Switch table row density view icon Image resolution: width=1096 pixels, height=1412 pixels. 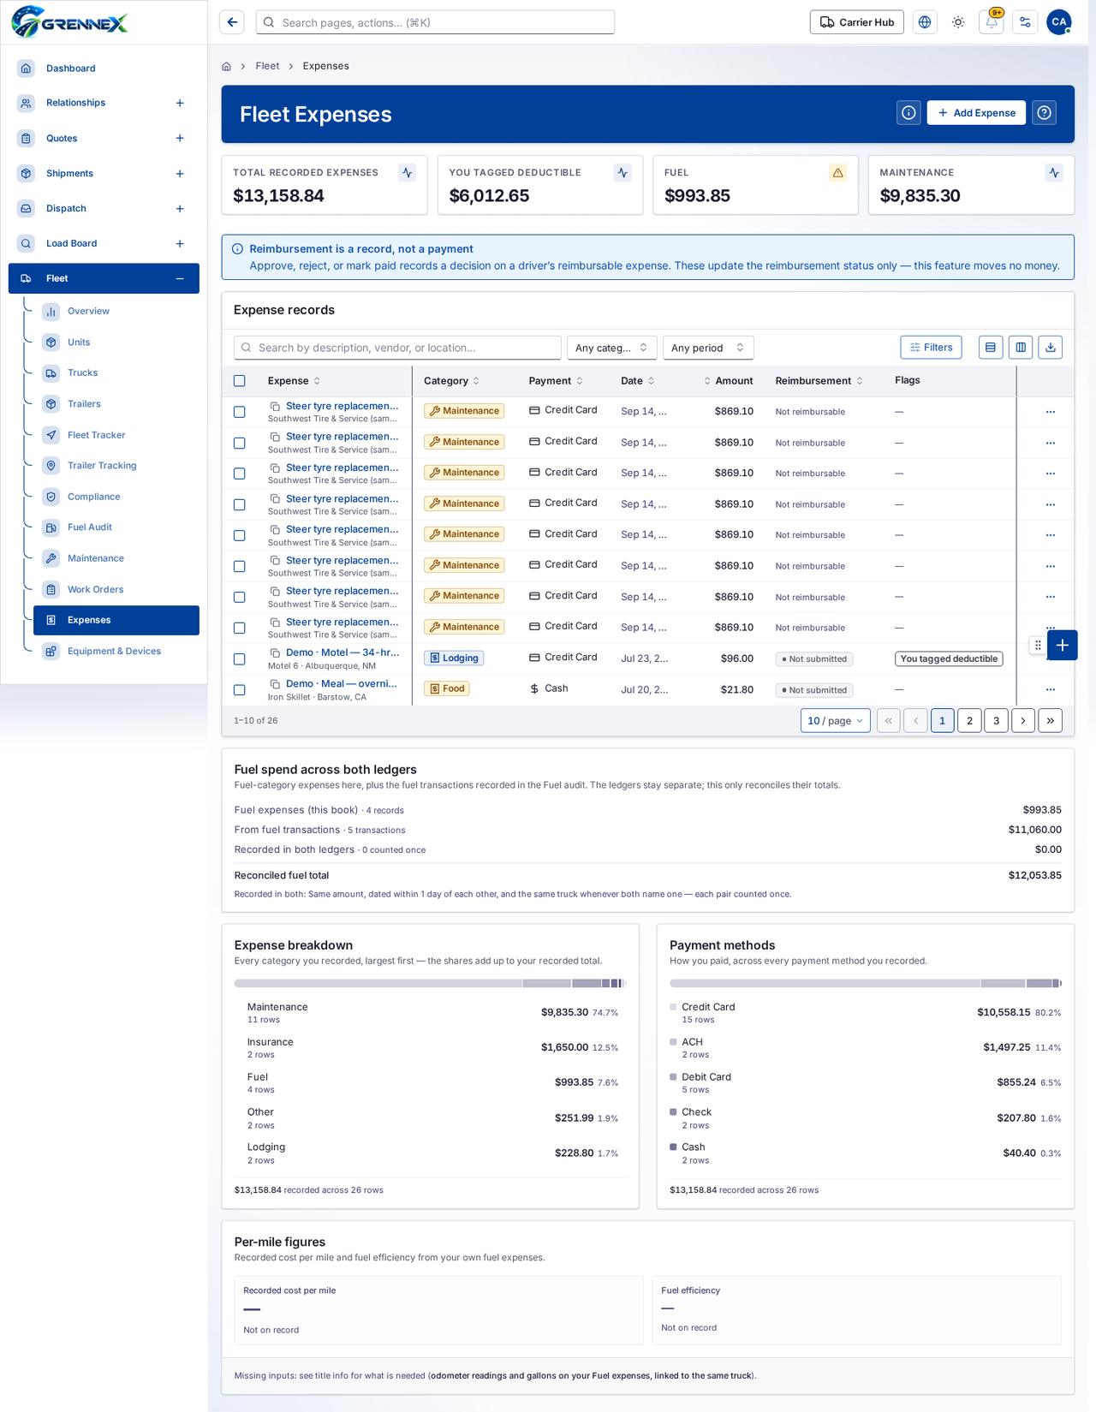(991, 347)
